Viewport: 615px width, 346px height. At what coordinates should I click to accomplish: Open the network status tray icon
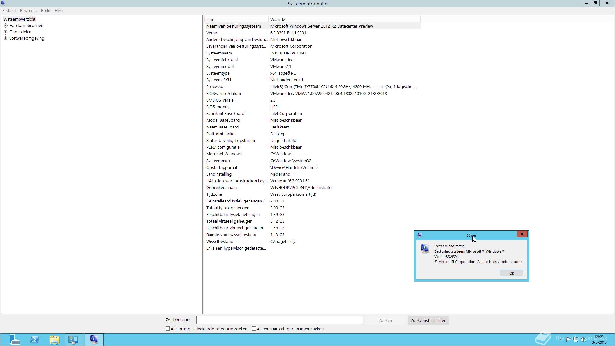click(576, 340)
